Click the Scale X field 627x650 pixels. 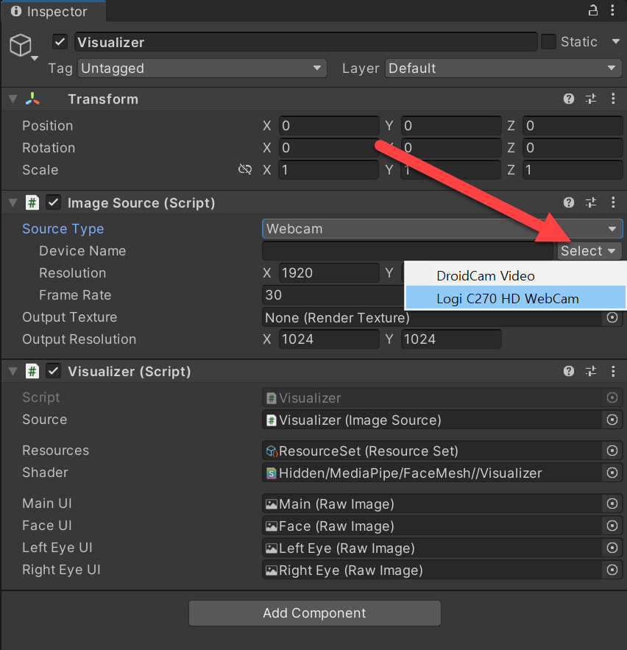tap(329, 169)
